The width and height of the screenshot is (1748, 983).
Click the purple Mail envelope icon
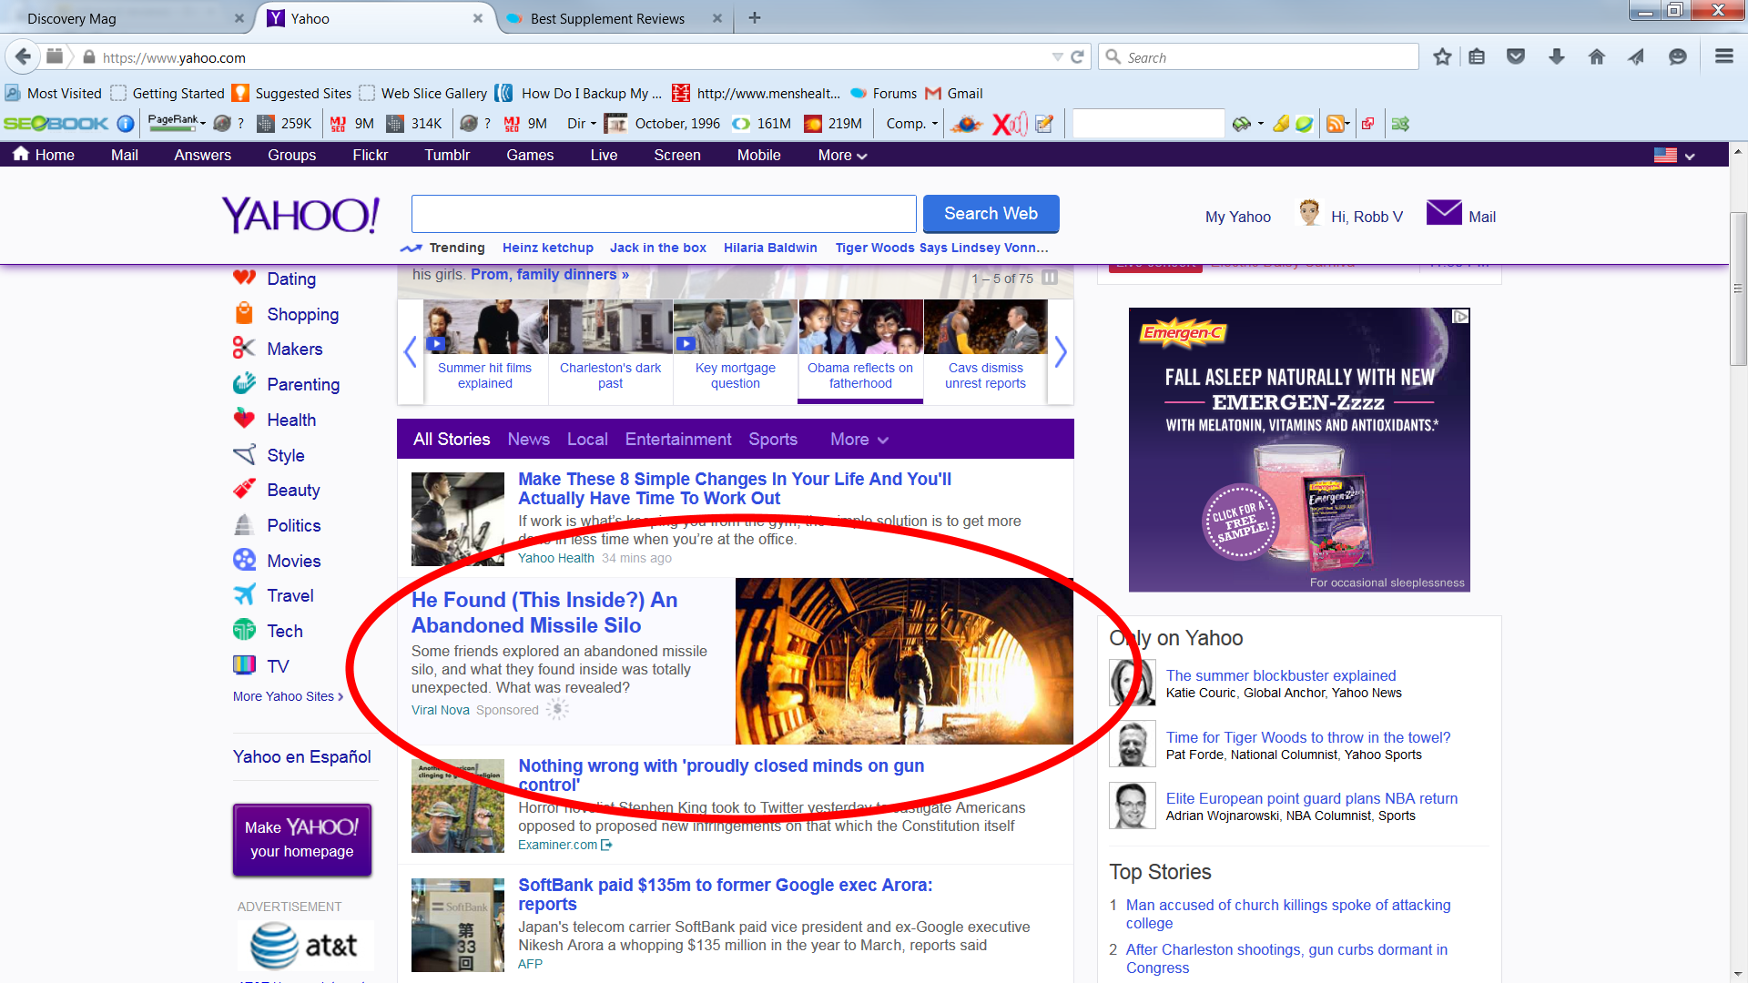[x=1444, y=212]
